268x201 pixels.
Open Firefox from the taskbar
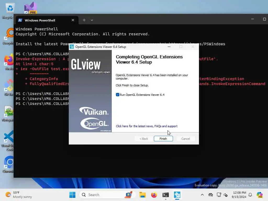154,195
